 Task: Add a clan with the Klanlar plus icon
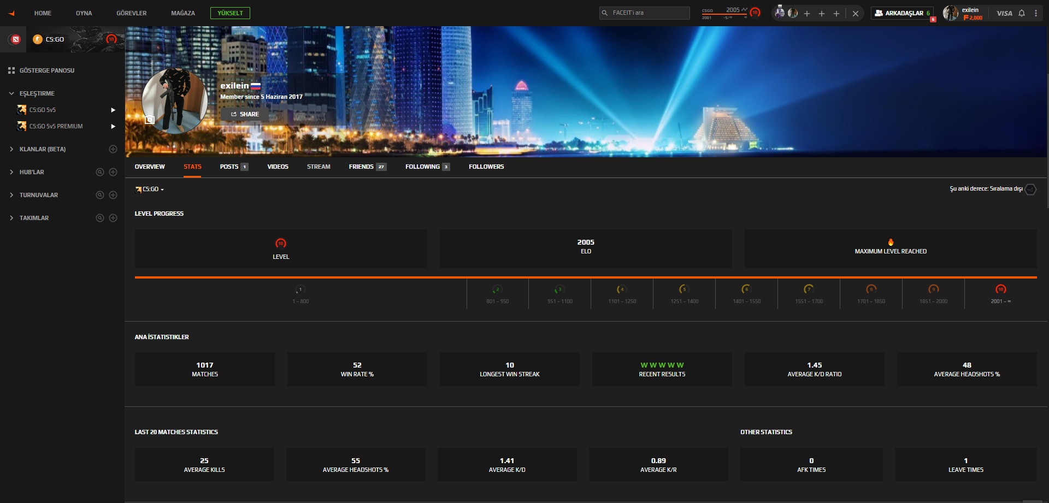(113, 149)
